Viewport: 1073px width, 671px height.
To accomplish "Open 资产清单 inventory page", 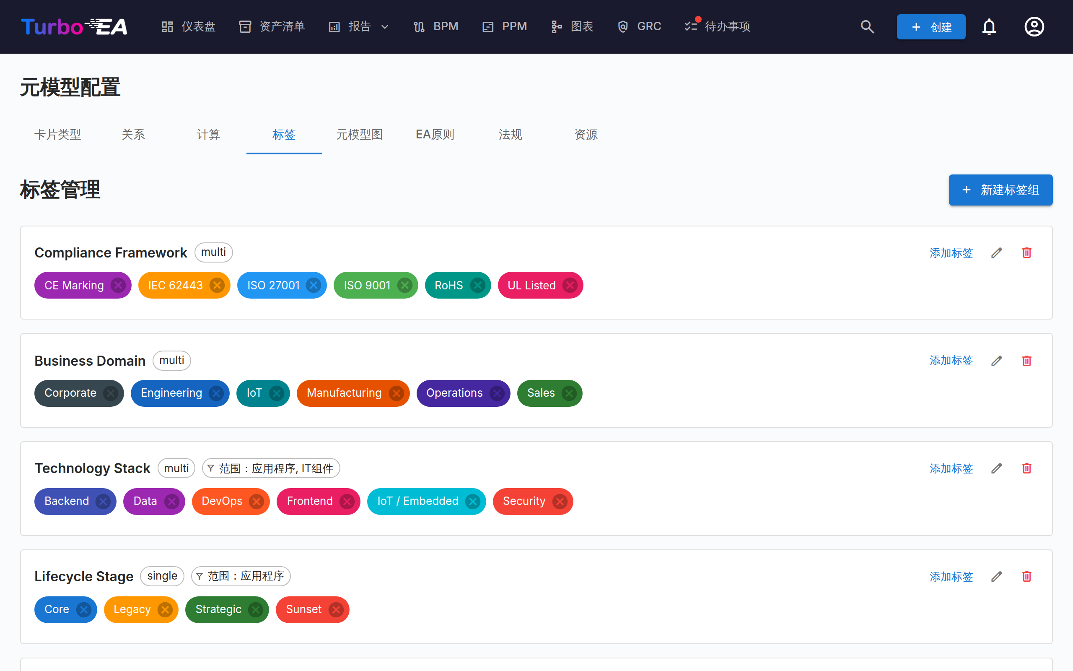I will tap(272, 26).
